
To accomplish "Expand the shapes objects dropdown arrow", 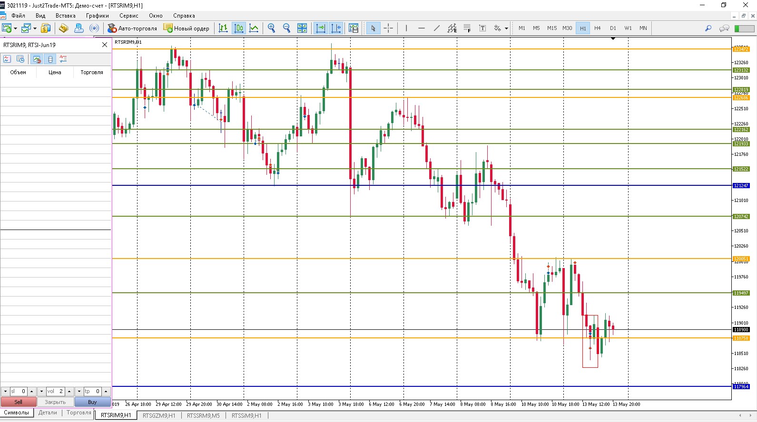I will pos(506,29).
